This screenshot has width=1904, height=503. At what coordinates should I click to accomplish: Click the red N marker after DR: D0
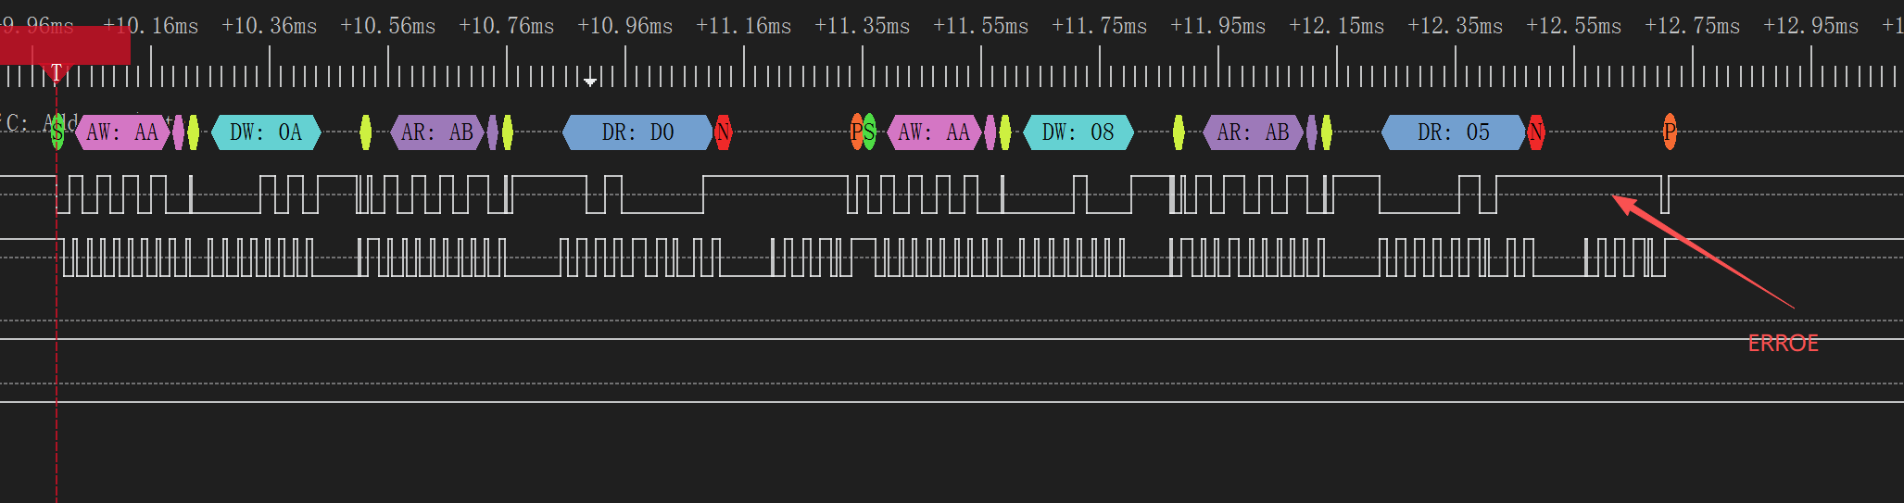724,132
